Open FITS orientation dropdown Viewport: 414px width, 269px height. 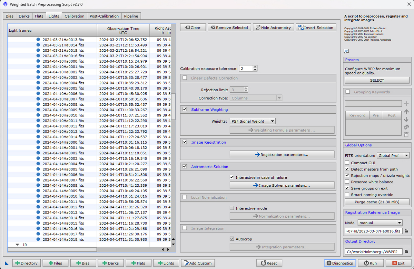click(x=393, y=155)
